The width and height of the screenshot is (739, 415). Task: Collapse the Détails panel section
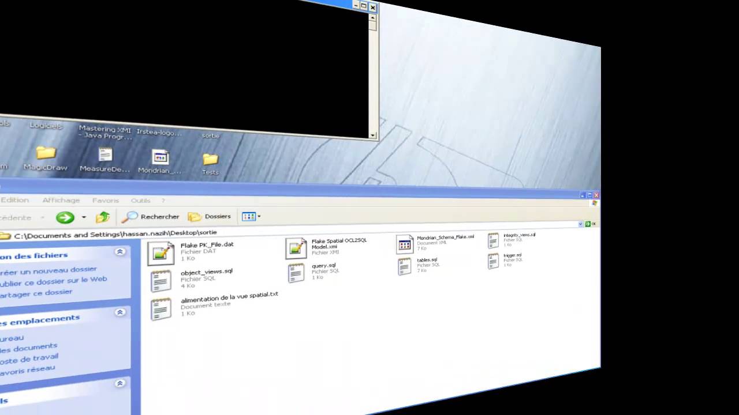(120, 383)
